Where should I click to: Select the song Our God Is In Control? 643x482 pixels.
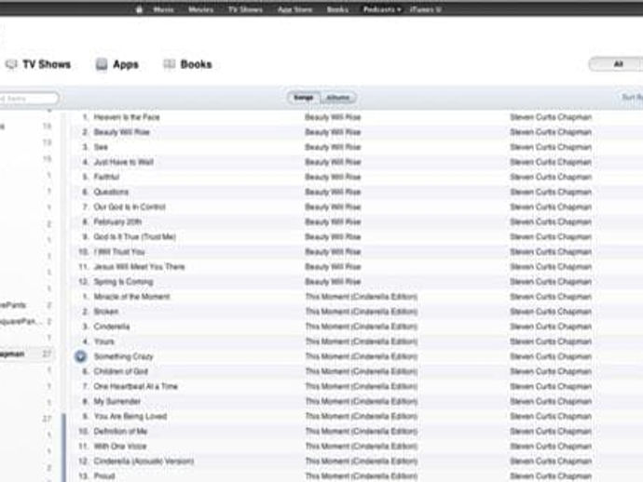(130, 207)
